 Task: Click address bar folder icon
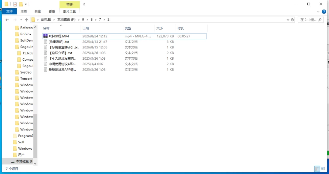click(x=33, y=20)
